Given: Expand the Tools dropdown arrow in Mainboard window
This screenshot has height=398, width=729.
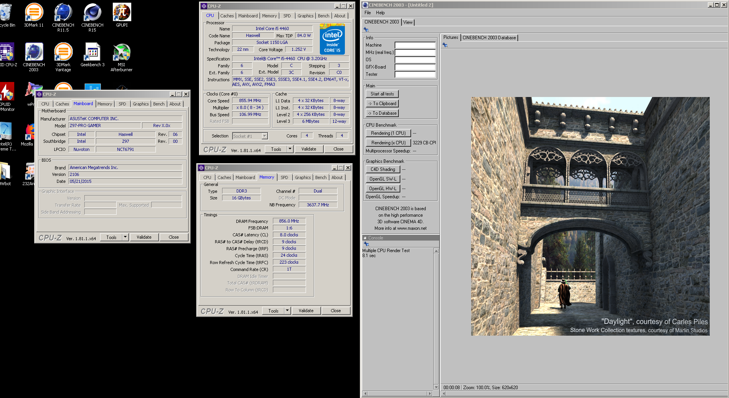Looking at the screenshot, I should 125,237.
